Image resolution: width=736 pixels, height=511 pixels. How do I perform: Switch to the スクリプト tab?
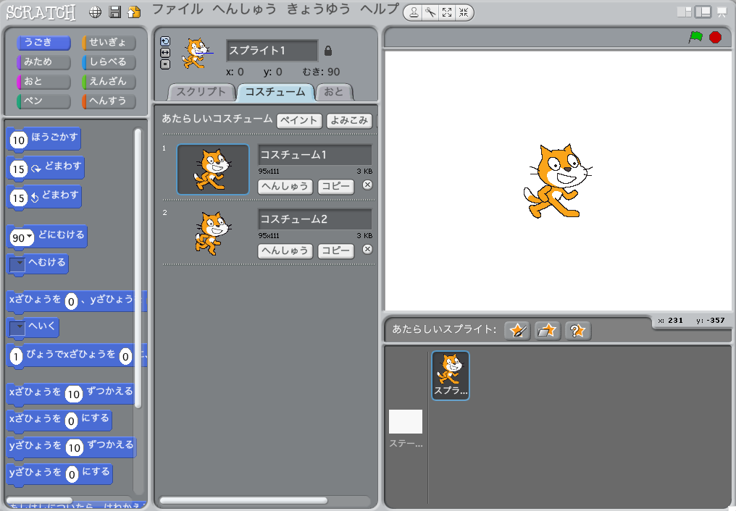(x=201, y=92)
